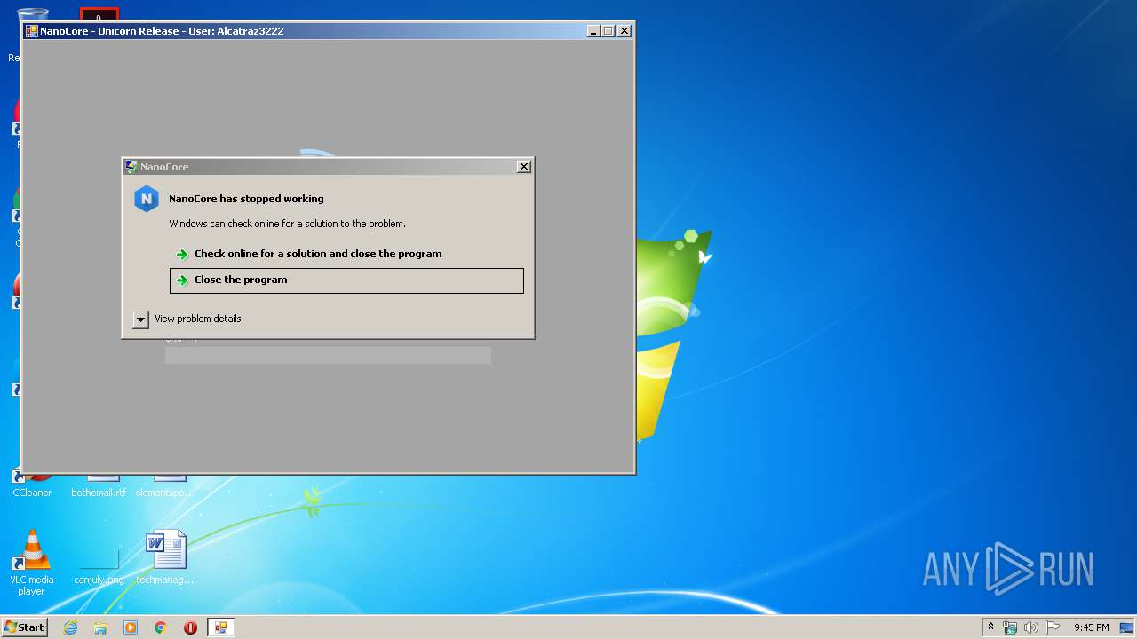Select VLC media player desktop shortcut
The height and width of the screenshot is (639, 1137).
pyautogui.click(x=32, y=563)
